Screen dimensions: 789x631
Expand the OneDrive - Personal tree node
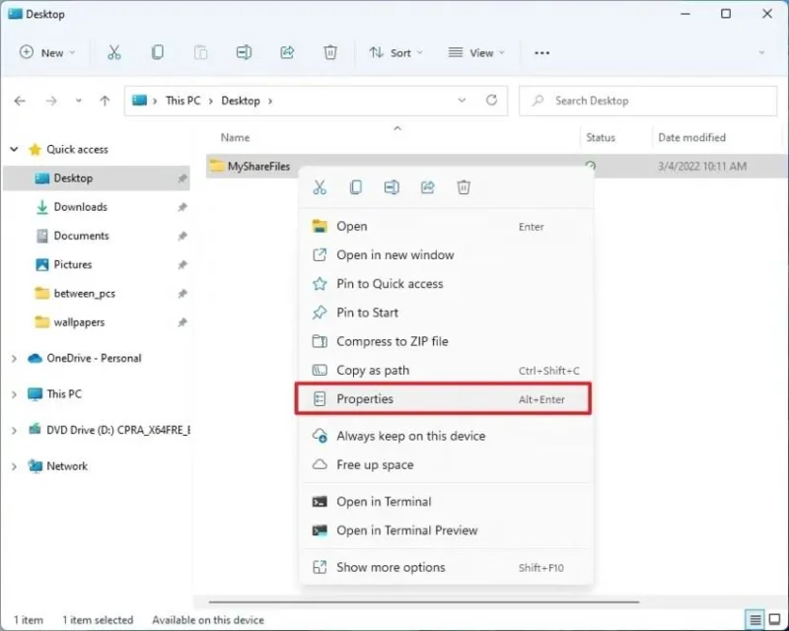14,358
